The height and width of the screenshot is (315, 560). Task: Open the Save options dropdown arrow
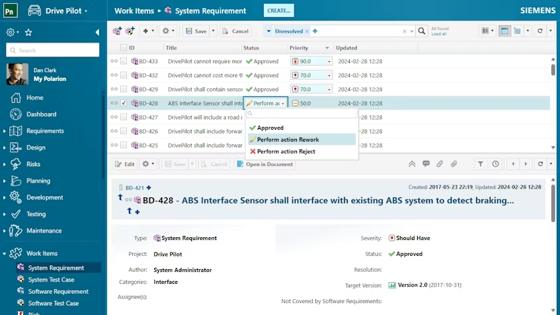pos(213,31)
